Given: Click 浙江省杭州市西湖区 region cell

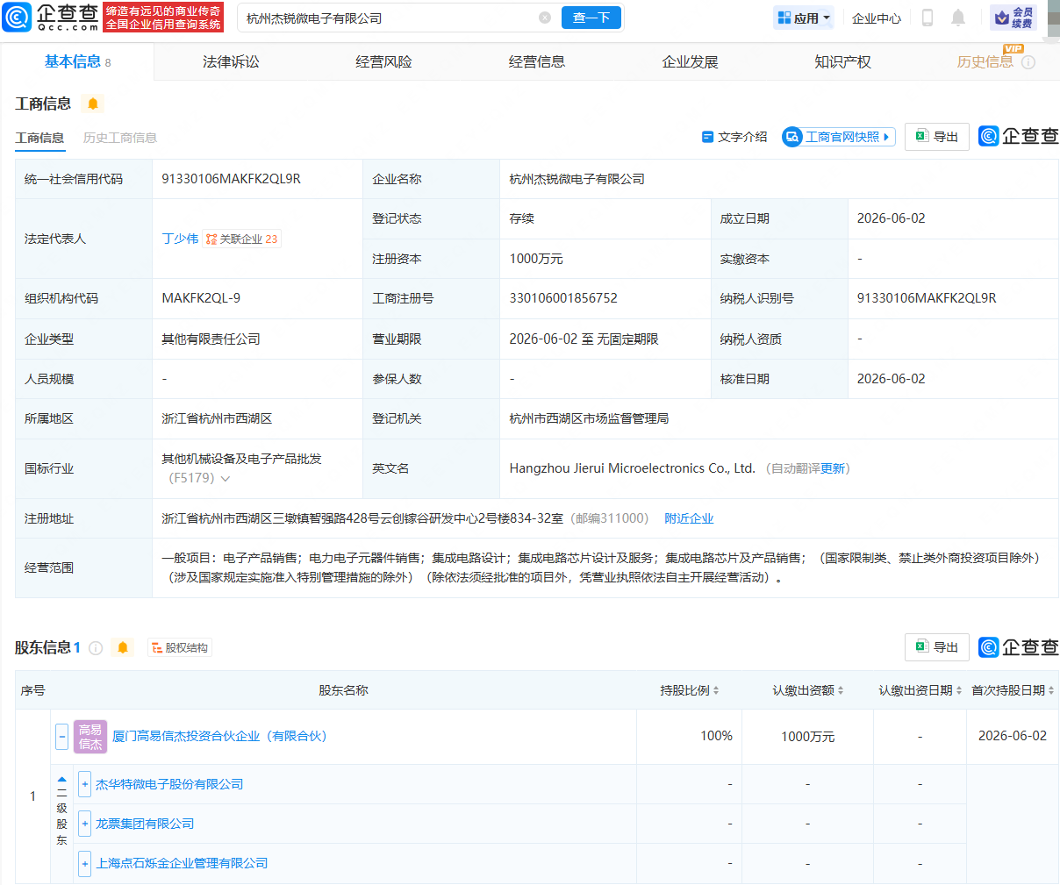Looking at the screenshot, I should coord(217,418).
